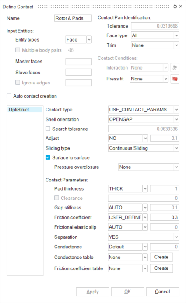Click the friction coefficient 0.3 value field
Image resolution: width=186 pixels, height=303 pixels.
click(x=165, y=217)
